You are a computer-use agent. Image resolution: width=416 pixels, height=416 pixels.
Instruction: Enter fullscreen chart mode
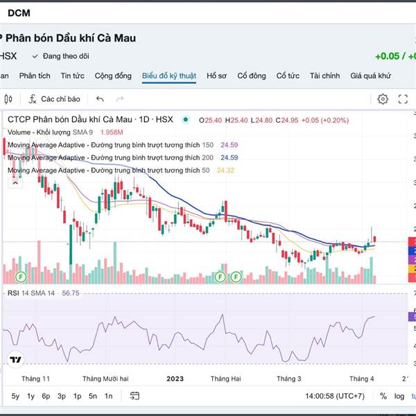(x=403, y=99)
